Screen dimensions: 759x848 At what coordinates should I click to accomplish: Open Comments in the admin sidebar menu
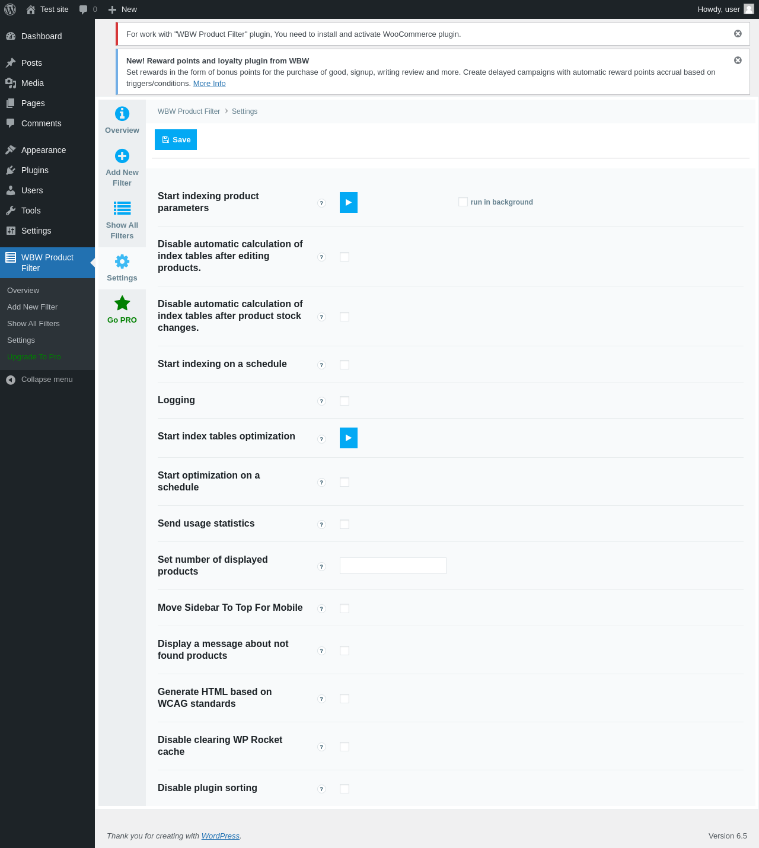[x=47, y=123]
